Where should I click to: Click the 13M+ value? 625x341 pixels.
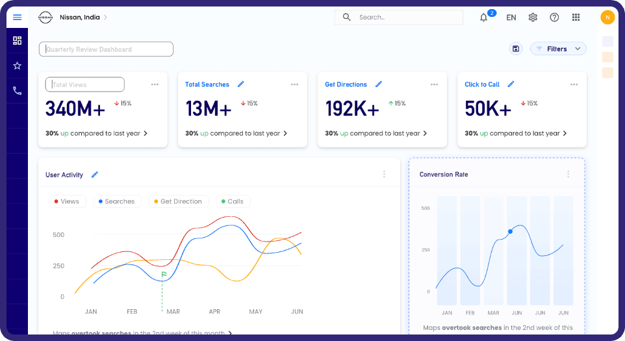click(x=209, y=108)
